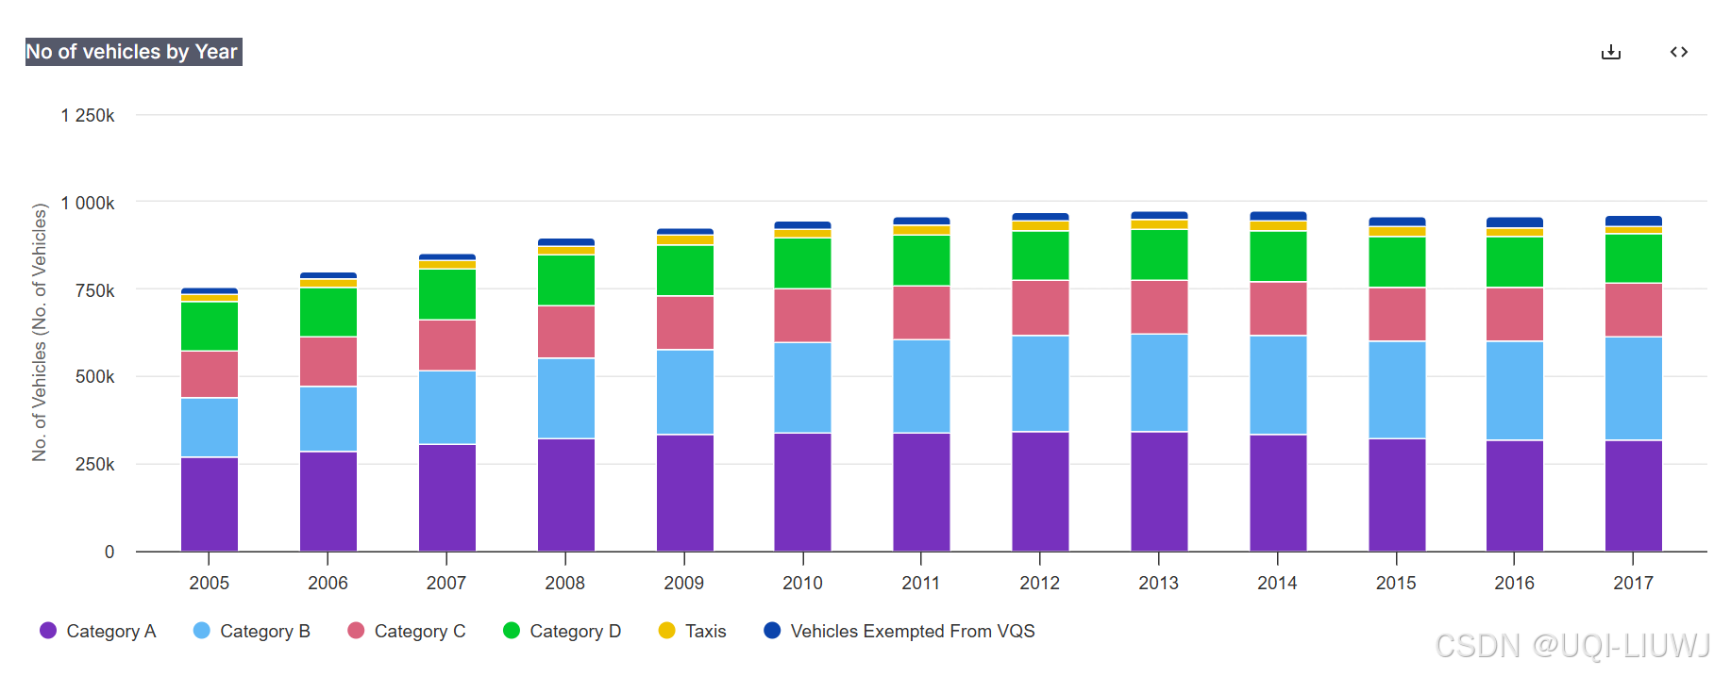Image resolution: width=1714 pixels, height=676 pixels.
Task: Toggle Category D legend label
Action: pos(575,631)
